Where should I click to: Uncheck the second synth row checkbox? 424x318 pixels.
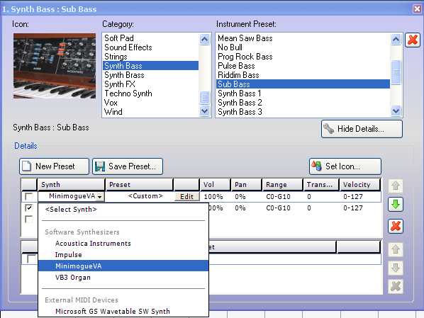[x=28, y=208]
